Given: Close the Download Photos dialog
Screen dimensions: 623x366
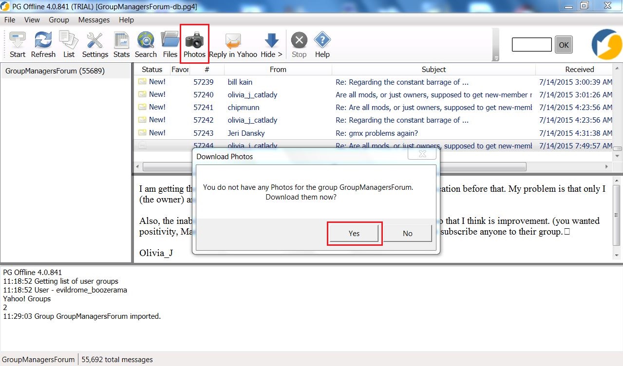Looking at the screenshot, I should 422,154.
